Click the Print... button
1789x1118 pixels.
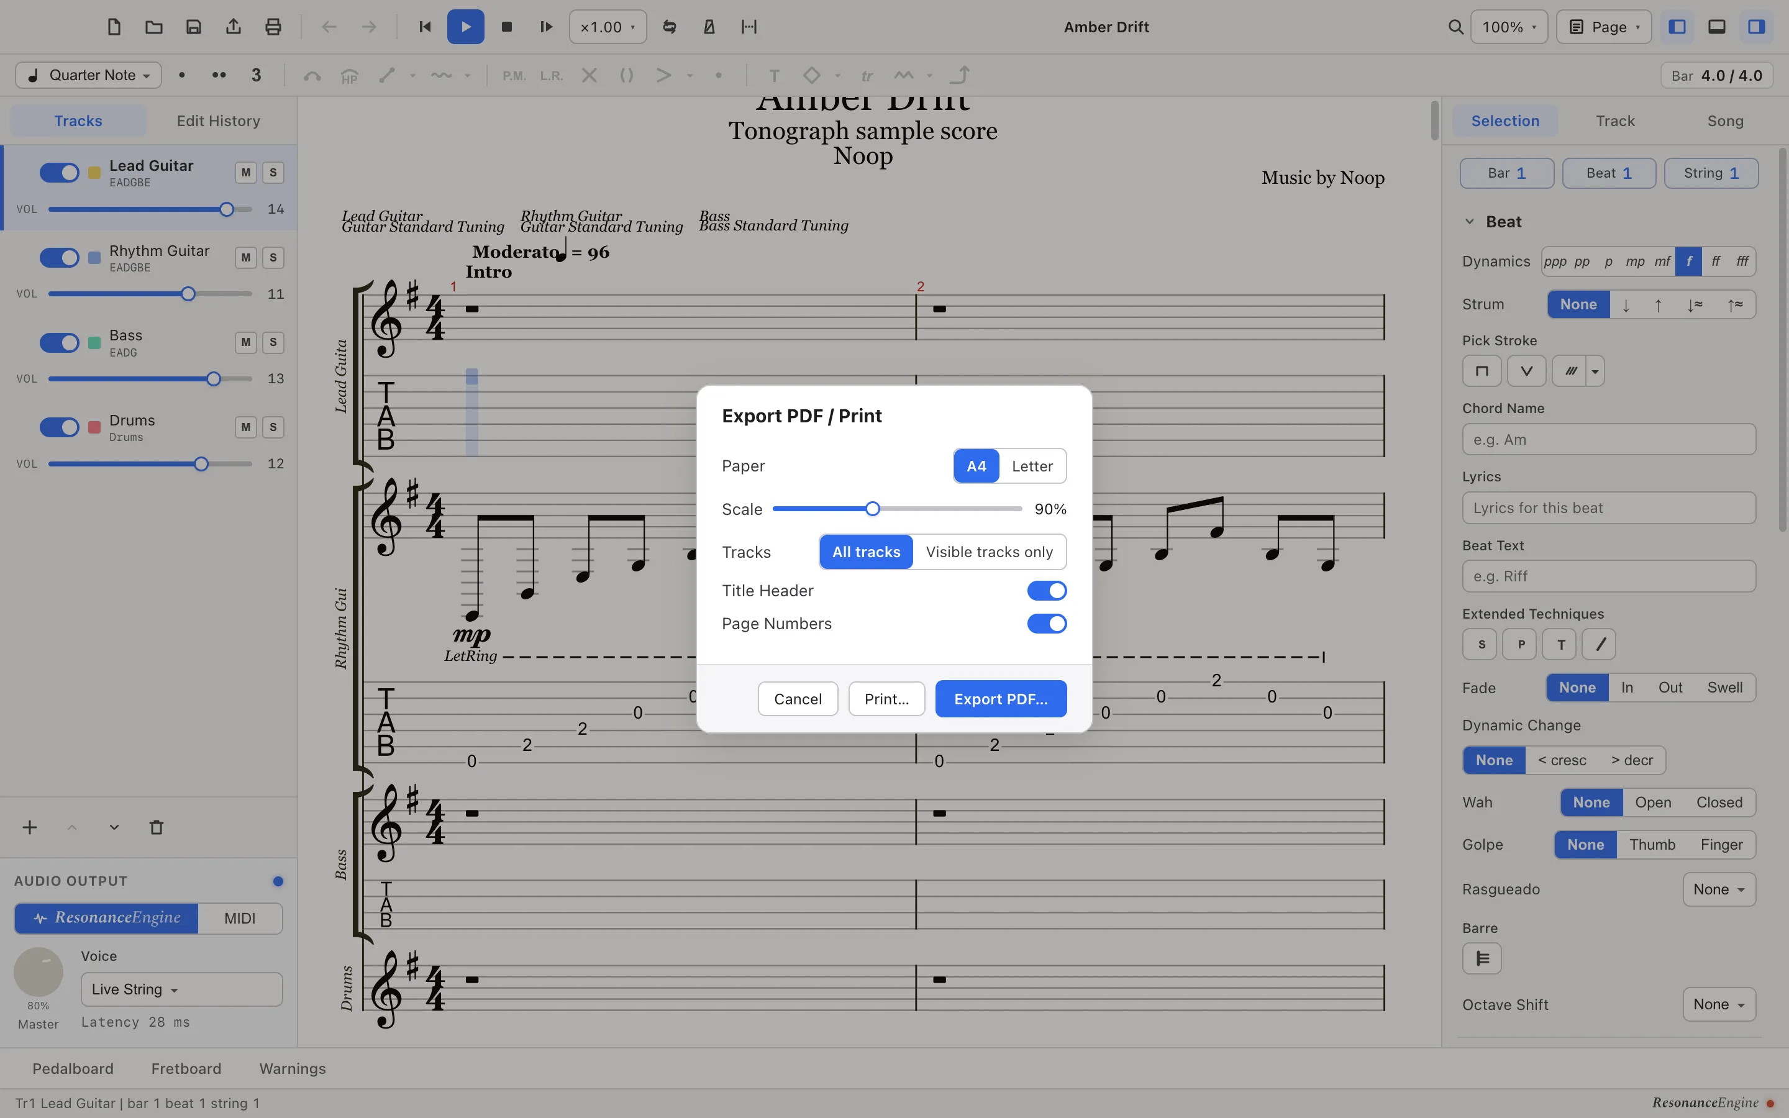point(886,699)
